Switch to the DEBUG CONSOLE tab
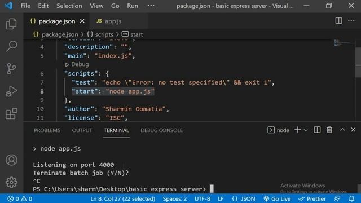The height and width of the screenshot is (203, 361). (x=161, y=130)
